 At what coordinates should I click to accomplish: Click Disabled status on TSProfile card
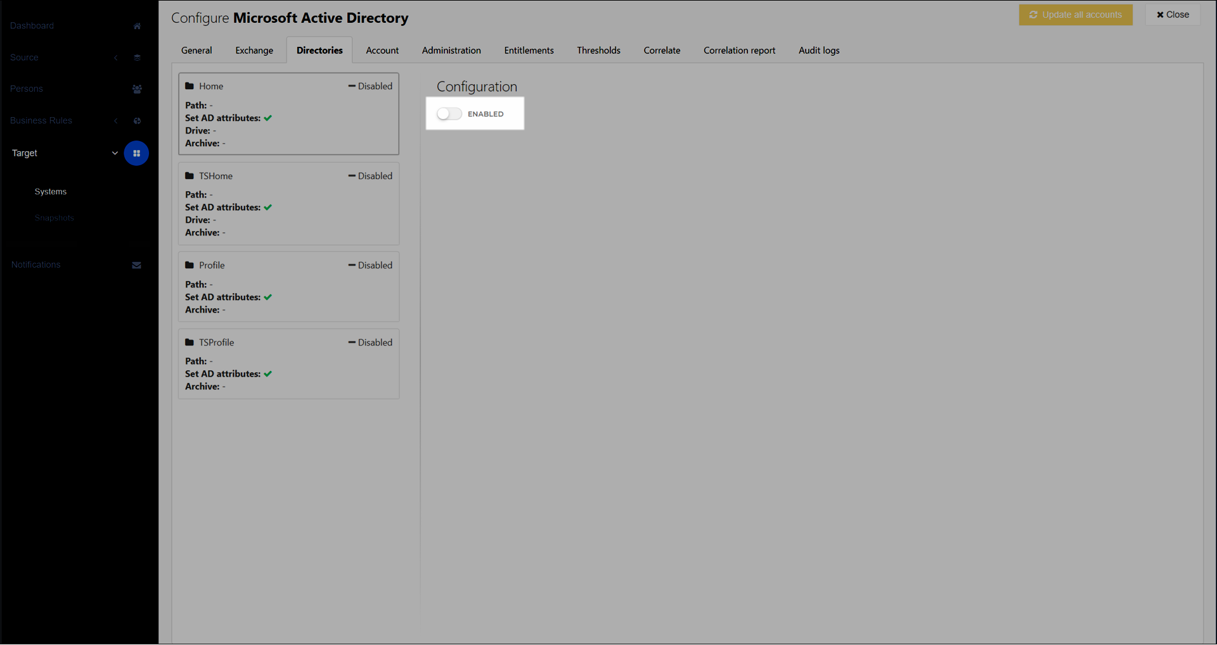pyautogui.click(x=370, y=342)
